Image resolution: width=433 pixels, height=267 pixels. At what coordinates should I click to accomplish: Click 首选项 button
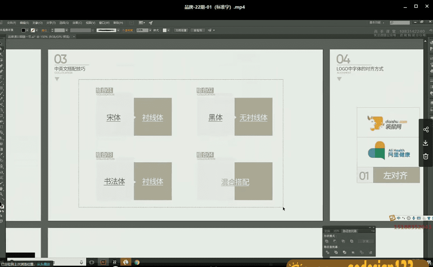point(198,30)
